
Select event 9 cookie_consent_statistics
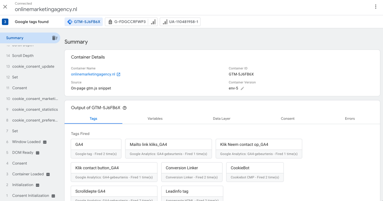click(30, 109)
